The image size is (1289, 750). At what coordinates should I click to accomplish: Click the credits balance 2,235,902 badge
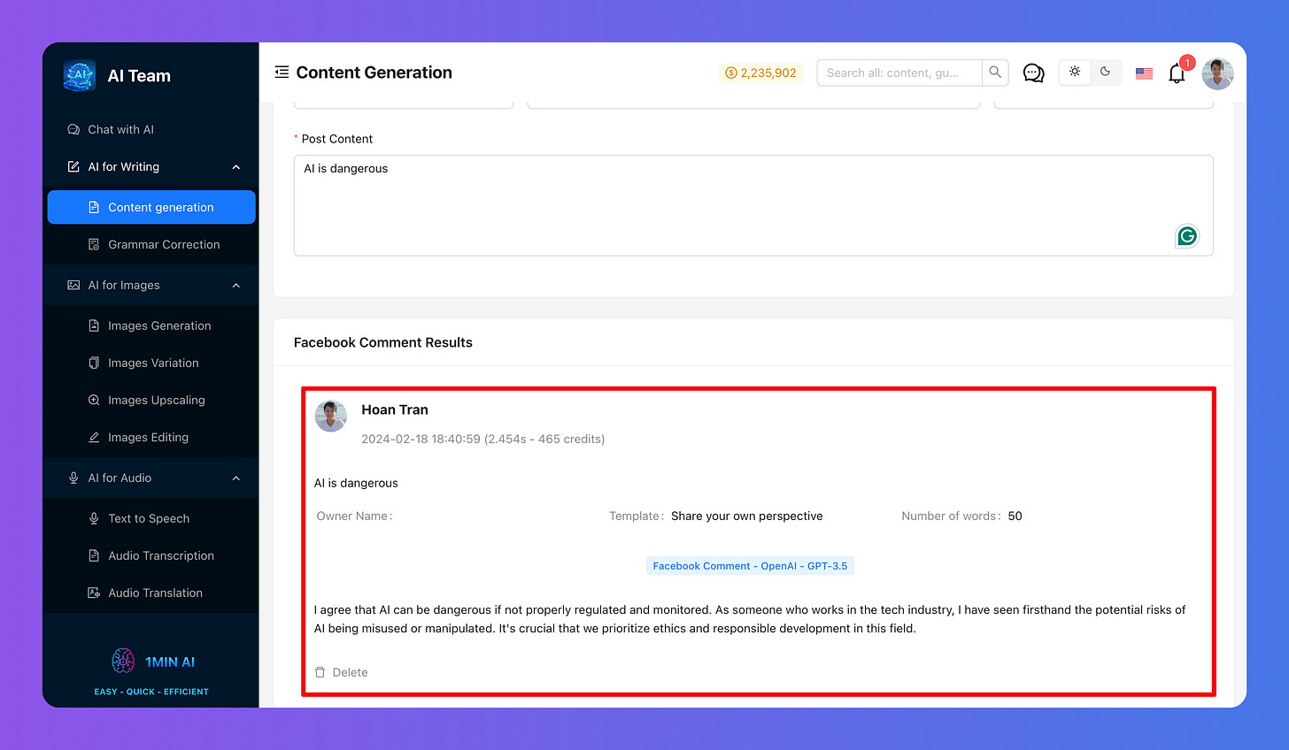coord(760,73)
